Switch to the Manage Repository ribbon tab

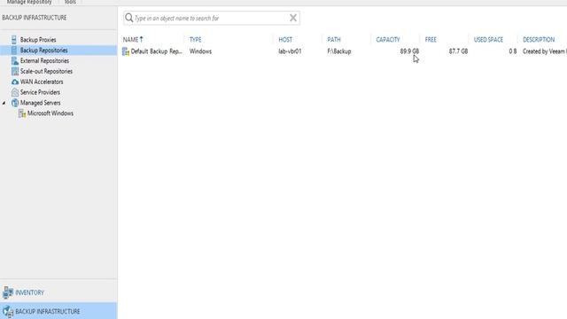[x=29, y=2]
